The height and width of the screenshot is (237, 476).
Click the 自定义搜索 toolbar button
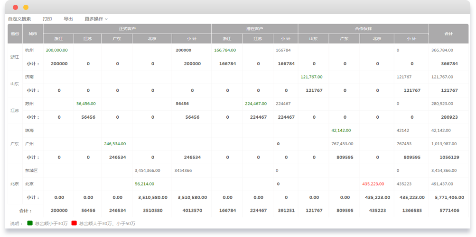pos(19,19)
